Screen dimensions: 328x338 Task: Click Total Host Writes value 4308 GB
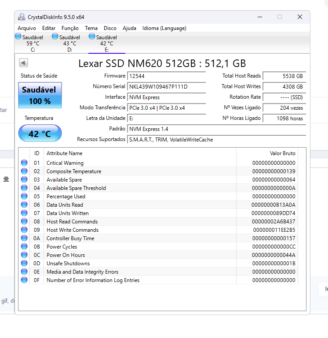click(284, 87)
